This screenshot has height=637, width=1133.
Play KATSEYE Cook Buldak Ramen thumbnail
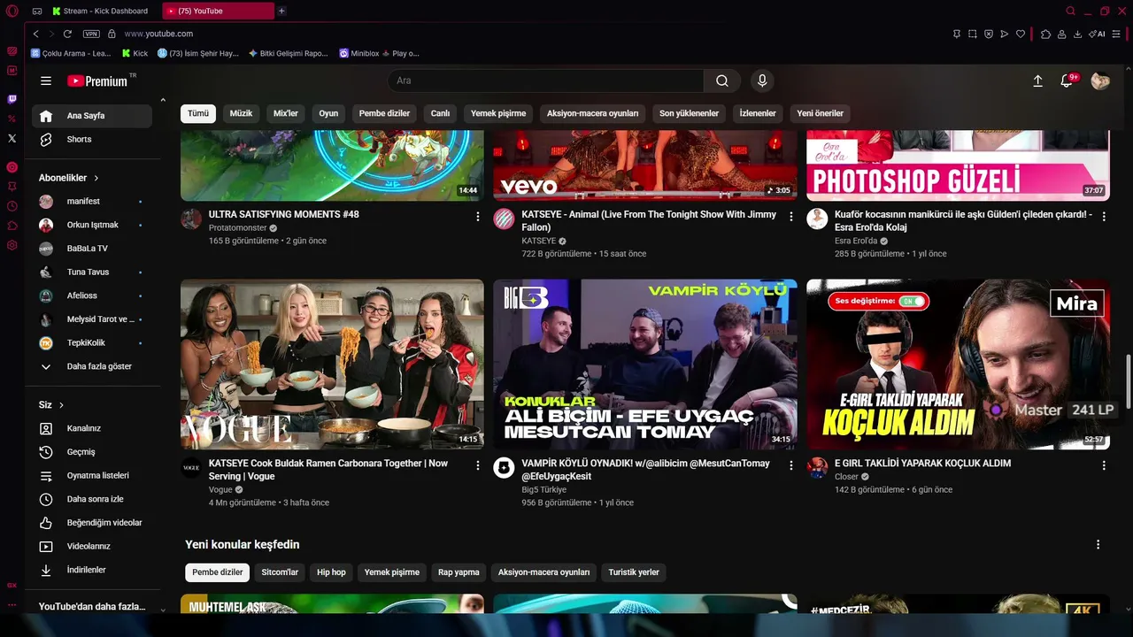[332, 365]
